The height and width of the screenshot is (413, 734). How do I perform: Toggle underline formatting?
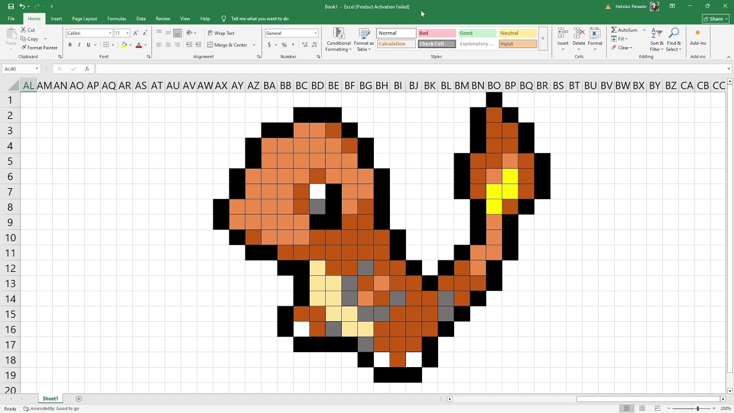tap(88, 45)
